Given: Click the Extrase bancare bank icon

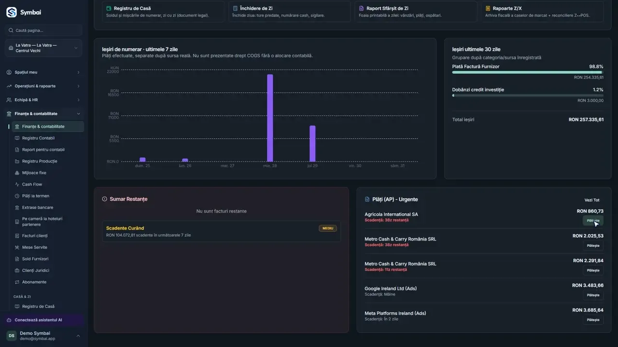Looking at the screenshot, I should [17, 208].
